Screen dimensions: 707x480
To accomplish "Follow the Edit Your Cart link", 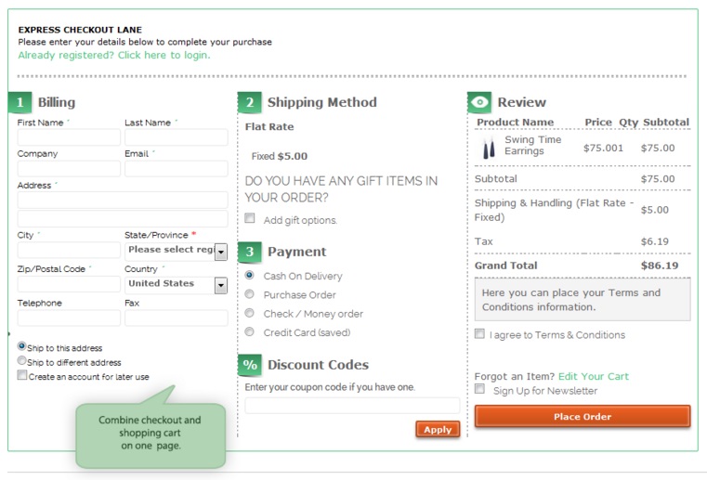I will pos(593,376).
